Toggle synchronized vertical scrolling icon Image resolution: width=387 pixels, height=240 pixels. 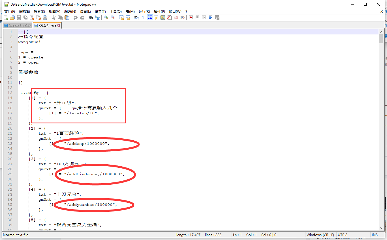pos(121,18)
